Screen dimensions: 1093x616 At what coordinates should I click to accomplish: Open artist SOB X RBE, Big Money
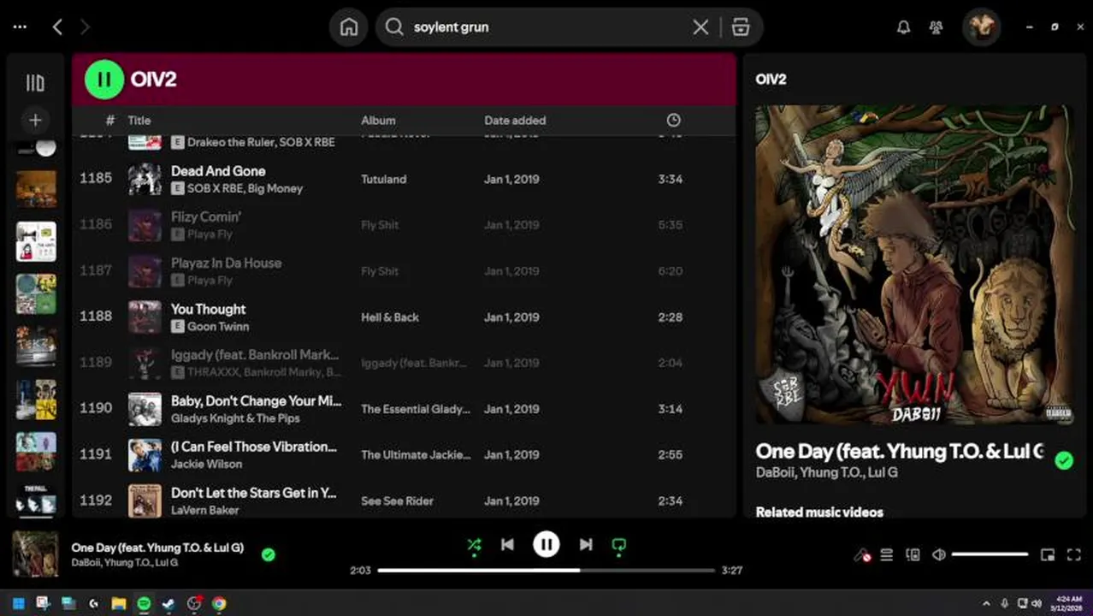tap(245, 188)
